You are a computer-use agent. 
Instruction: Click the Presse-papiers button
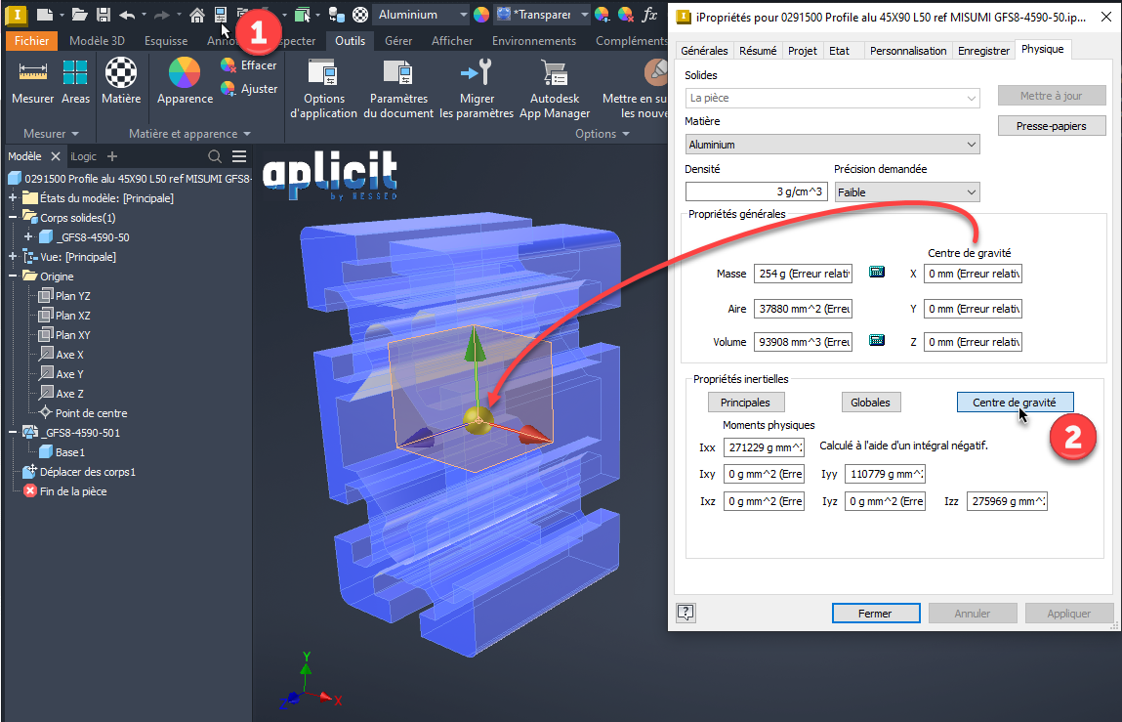tap(1052, 126)
